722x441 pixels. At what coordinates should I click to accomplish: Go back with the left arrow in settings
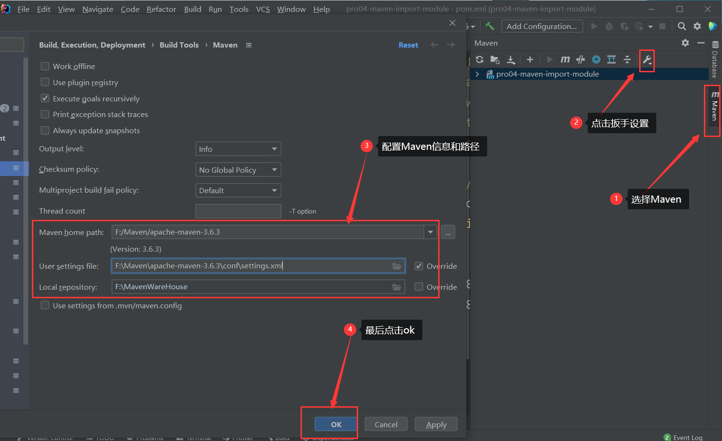click(x=434, y=45)
